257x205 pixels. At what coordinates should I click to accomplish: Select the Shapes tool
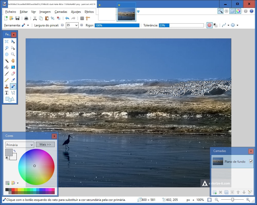10,99
